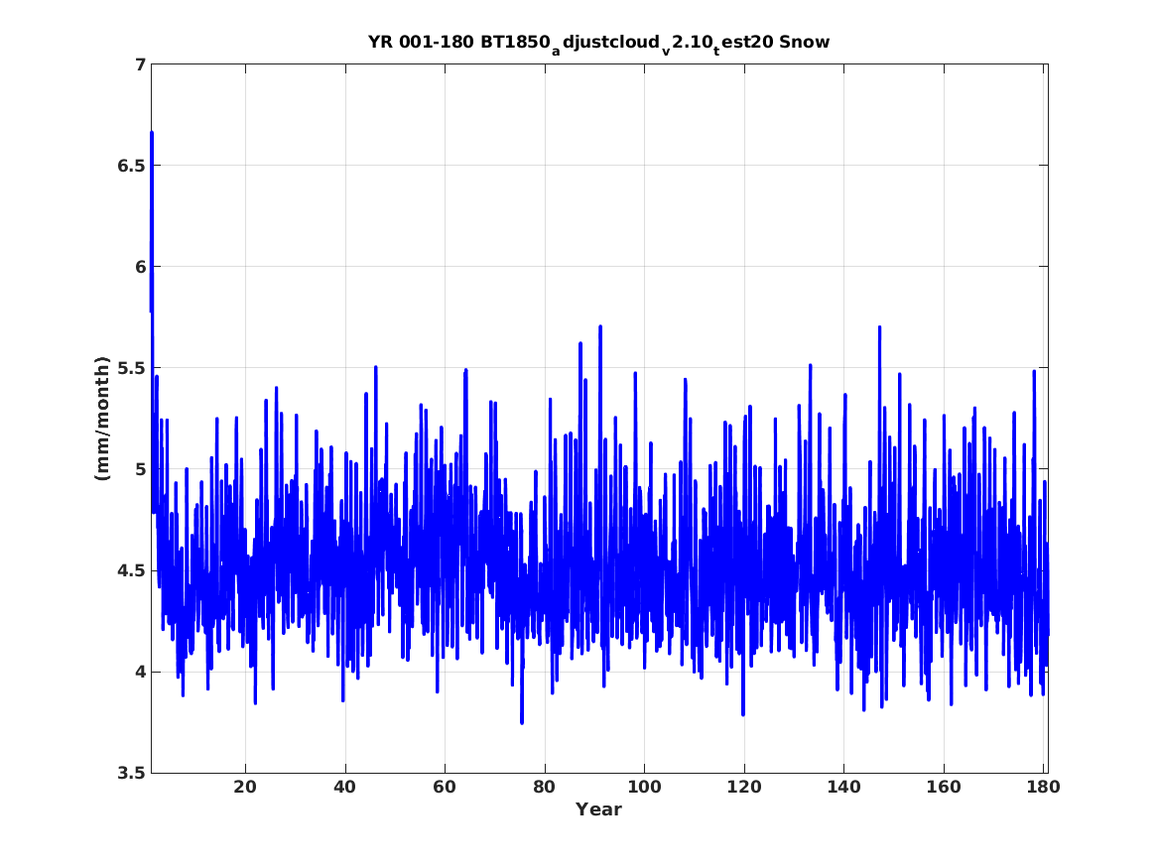Click the y-axis tick label '4'
This screenshot has width=1158, height=868.
pyautogui.click(x=140, y=673)
